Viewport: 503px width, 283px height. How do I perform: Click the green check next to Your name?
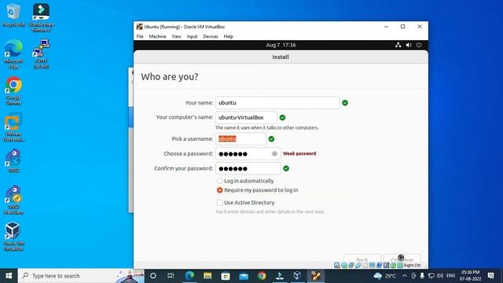point(345,103)
